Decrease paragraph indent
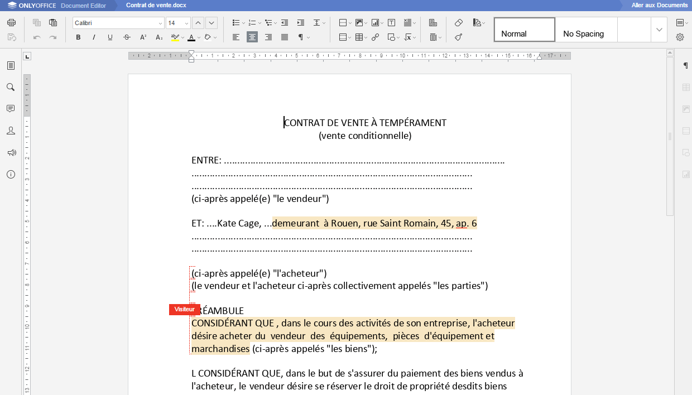The height and width of the screenshot is (395, 692). tap(285, 23)
